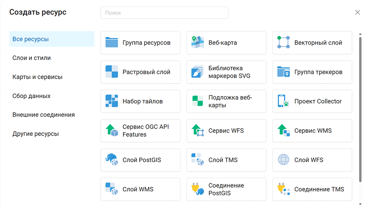Select the Проект Collector phone icon
385x208 pixels.
[x=283, y=101]
